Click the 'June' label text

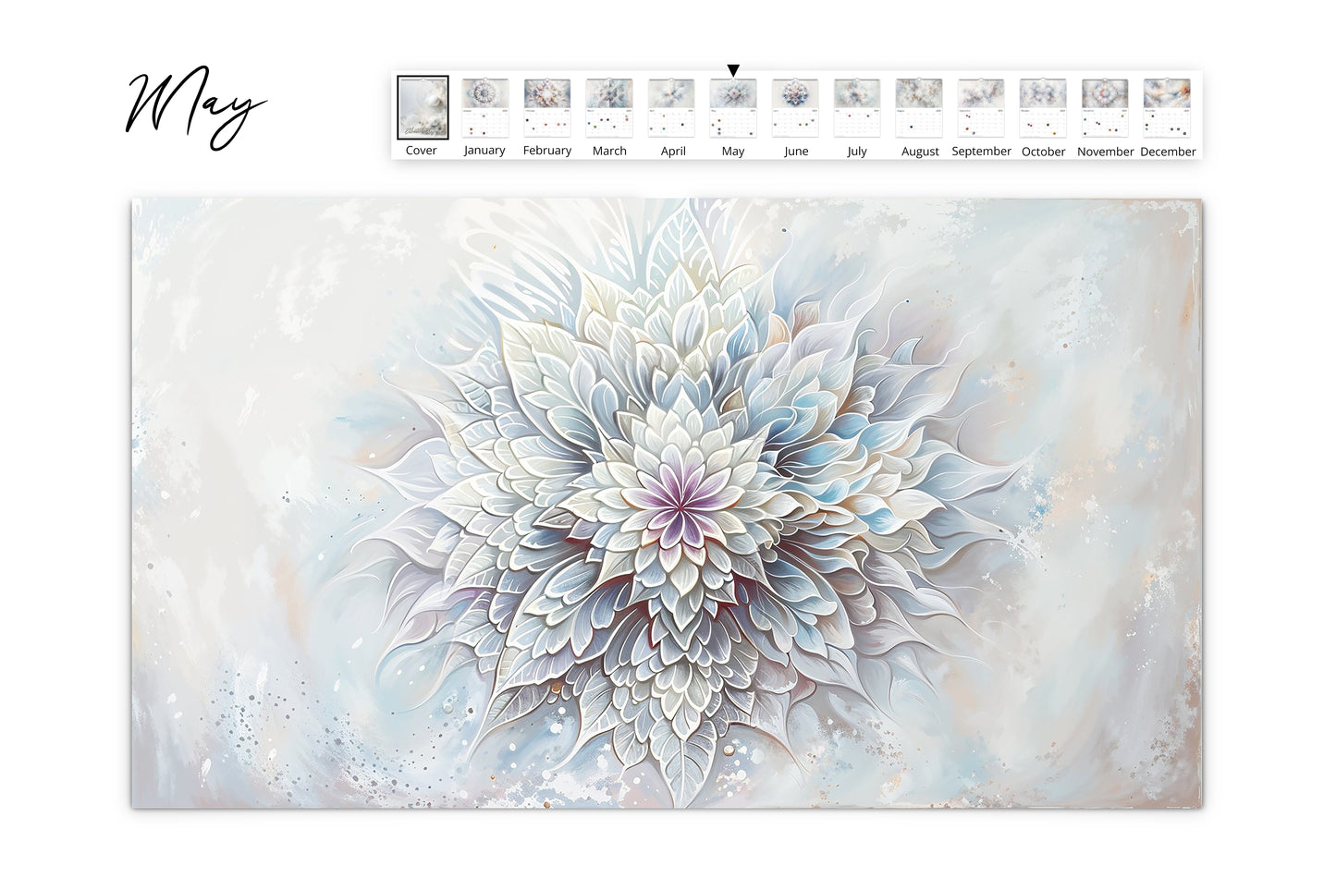tap(796, 152)
